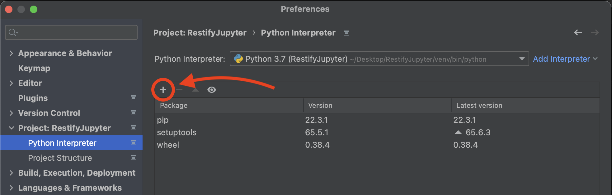Screen dimensions: 612x195
Task: Open Plugins settings page
Action: tap(33, 98)
